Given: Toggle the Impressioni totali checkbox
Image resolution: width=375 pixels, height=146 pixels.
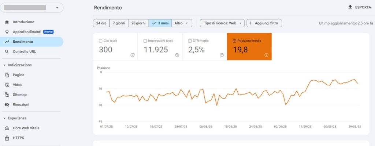Looking at the screenshot, I should (x=145, y=41).
